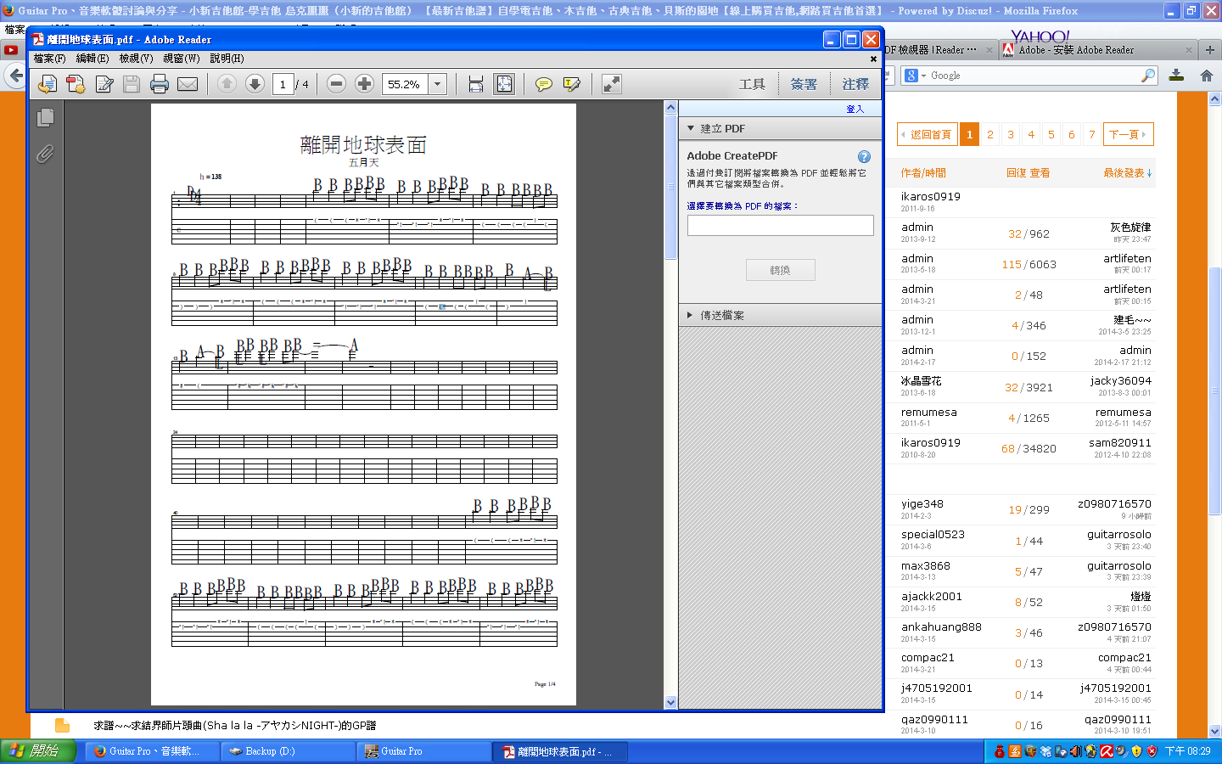Open the 工具 pane tab
The image size is (1222, 764).
[752, 84]
